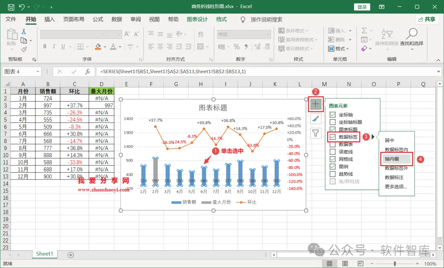This screenshot has width=444, height=268.
Task: Click the Chart Styles brush button
Action: tap(315, 119)
